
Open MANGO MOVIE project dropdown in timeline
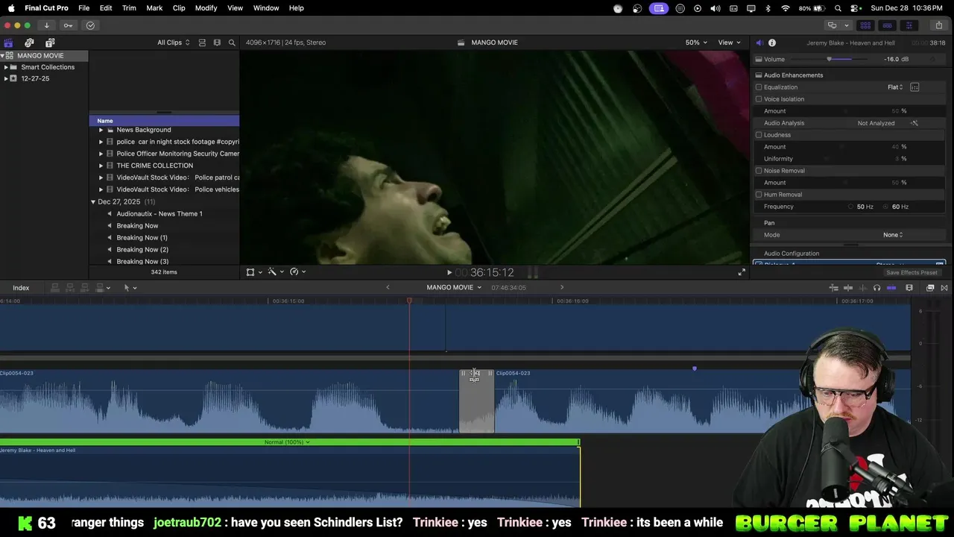point(454,287)
